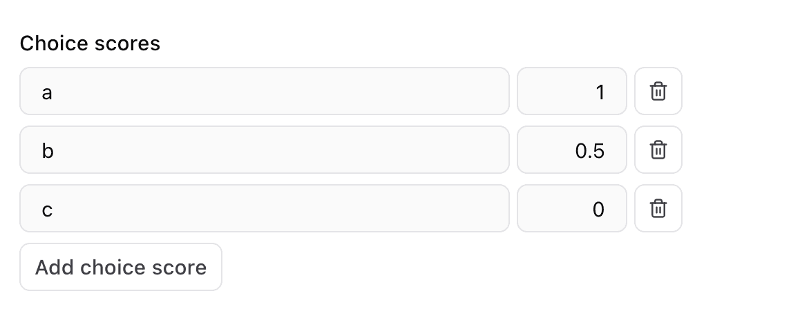Click the Choice scores heading label
This screenshot has height=320, width=800.
tap(90, 43)
